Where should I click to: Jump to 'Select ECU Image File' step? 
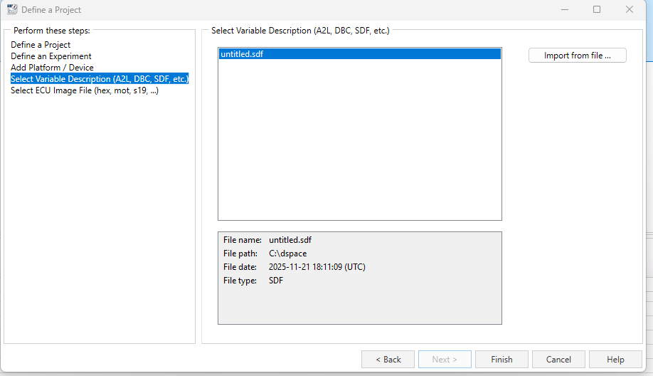pyautogui.click(x=84, y=90)
